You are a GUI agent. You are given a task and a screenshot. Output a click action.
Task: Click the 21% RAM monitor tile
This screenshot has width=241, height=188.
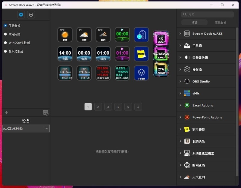pyautogui.click(x=161, y=70)
